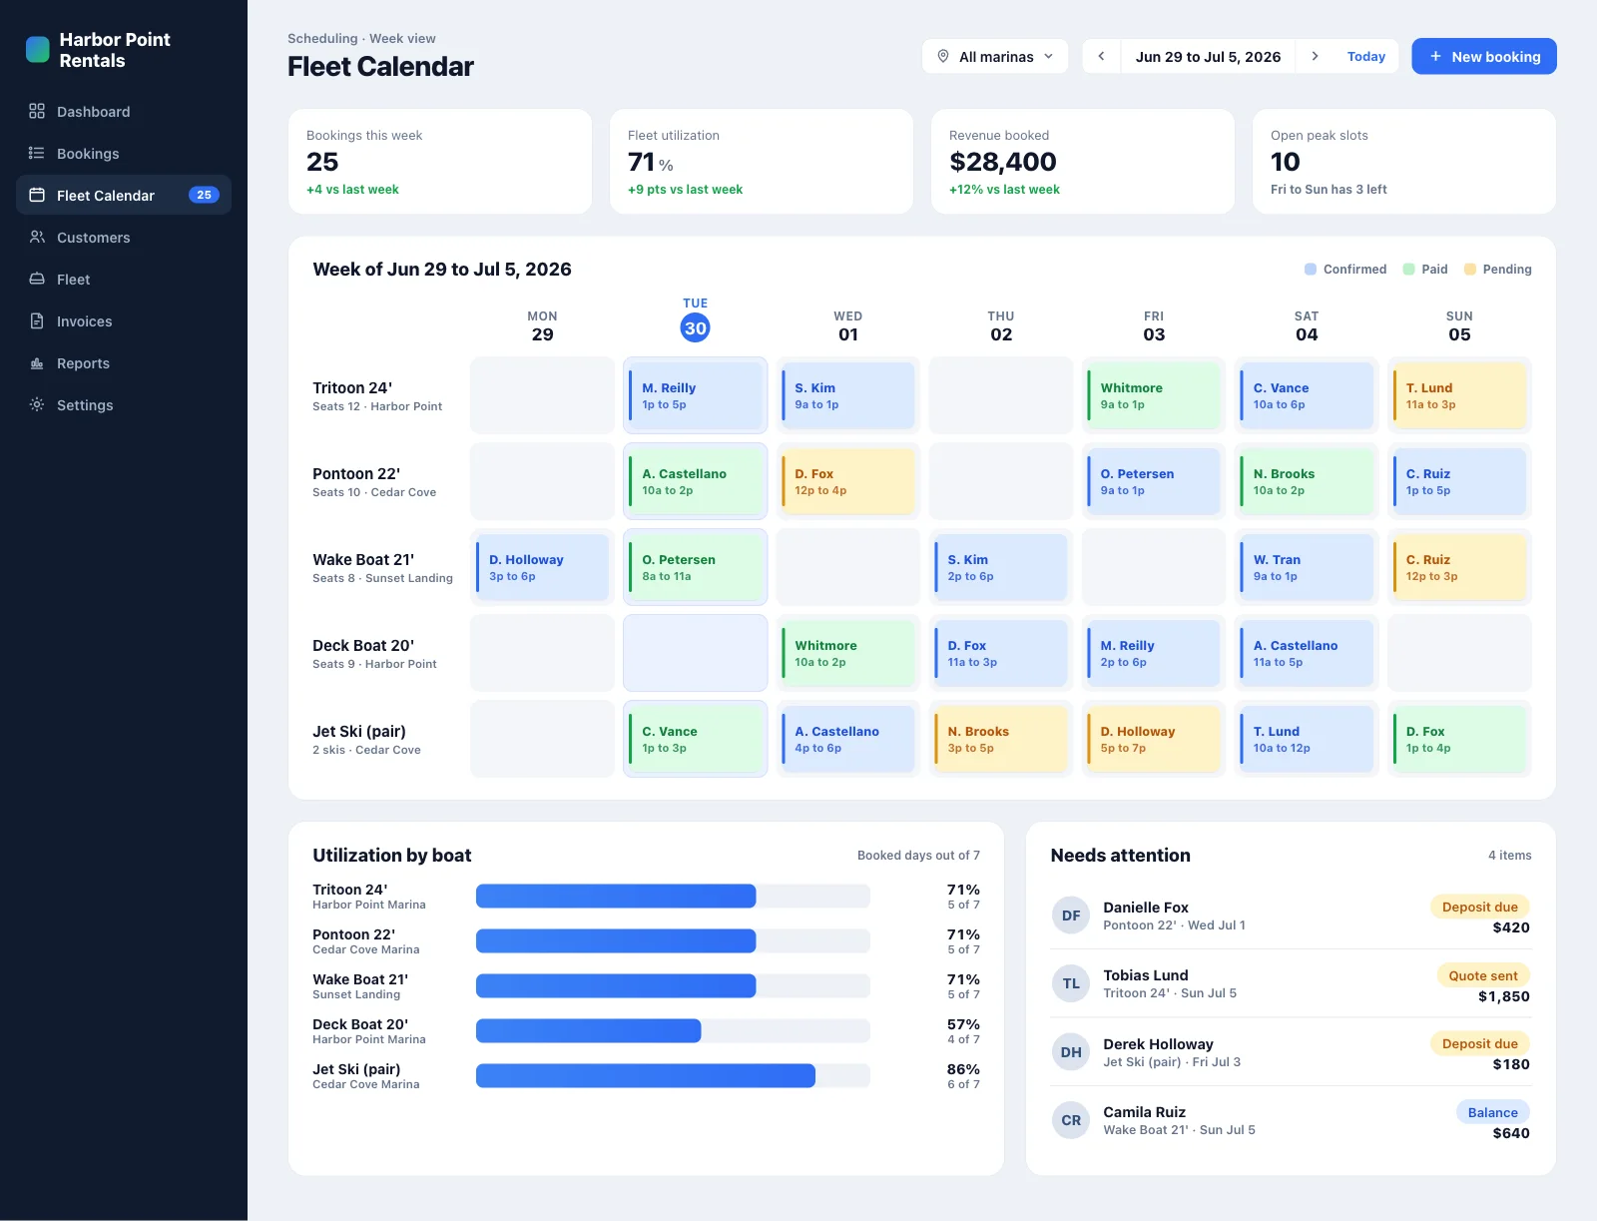The width and height of the screenshot is (1597, 1221).
Task: Open Fleet in the sidebar
Action: point(124,279)
